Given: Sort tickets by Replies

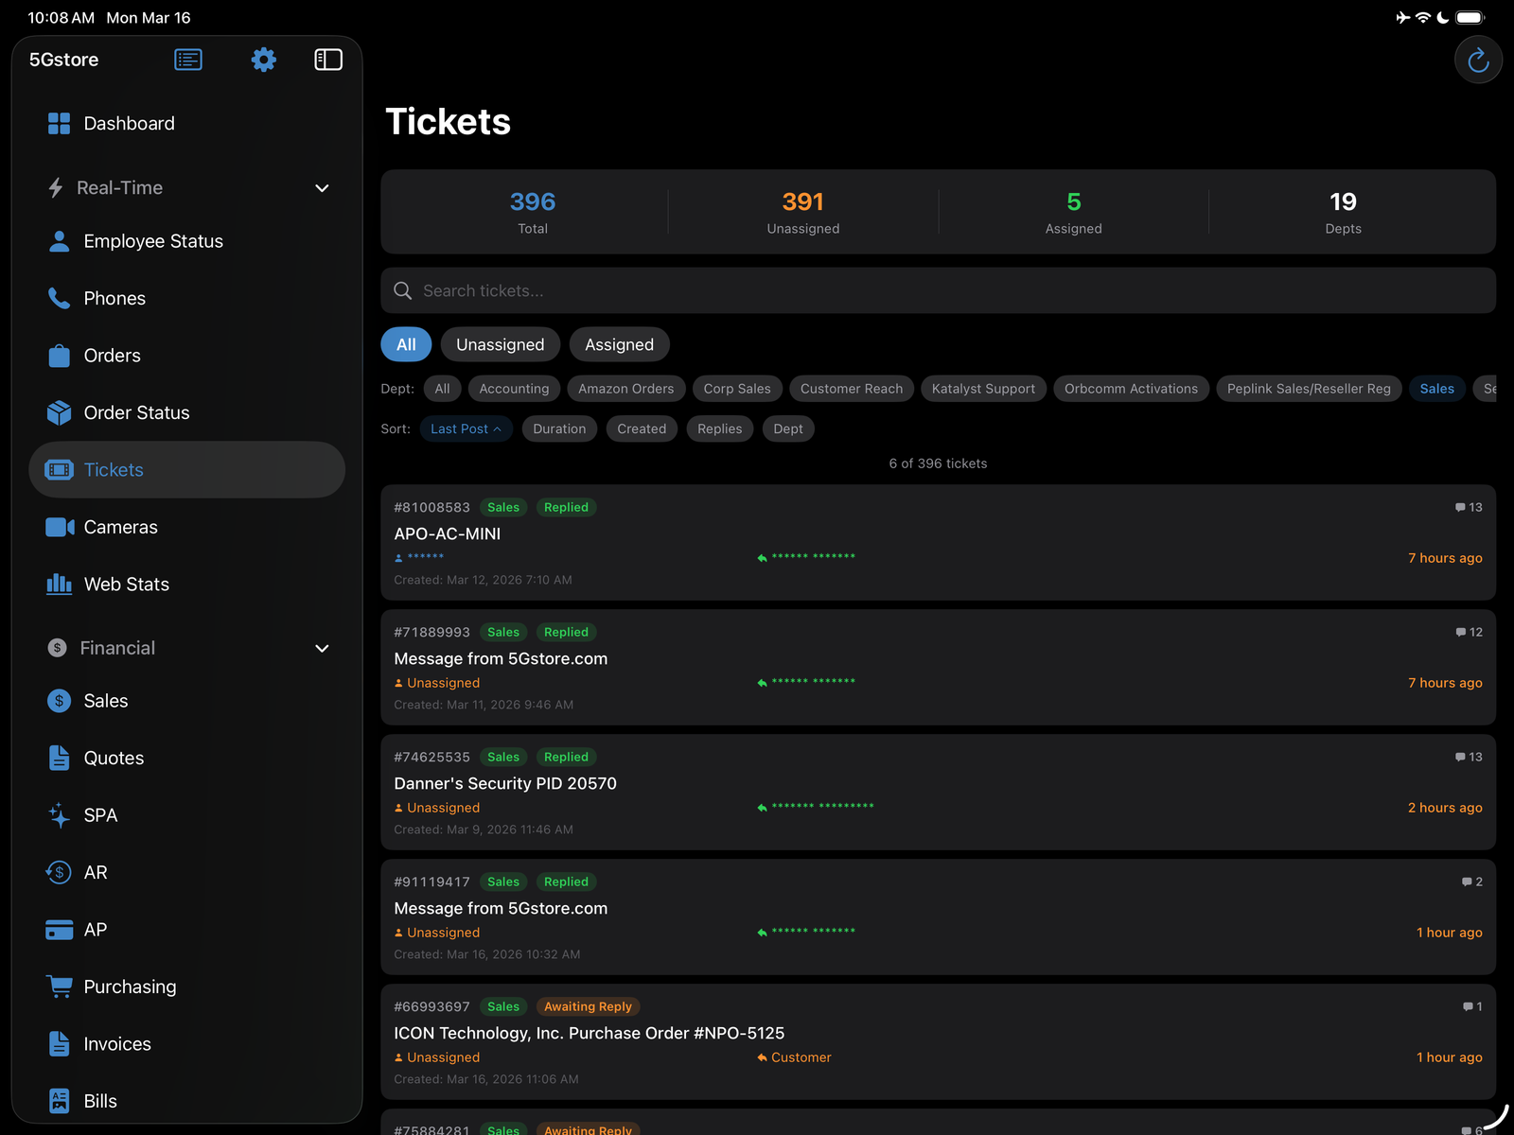Looking at the screenshot, I should (x=719, y=428).
